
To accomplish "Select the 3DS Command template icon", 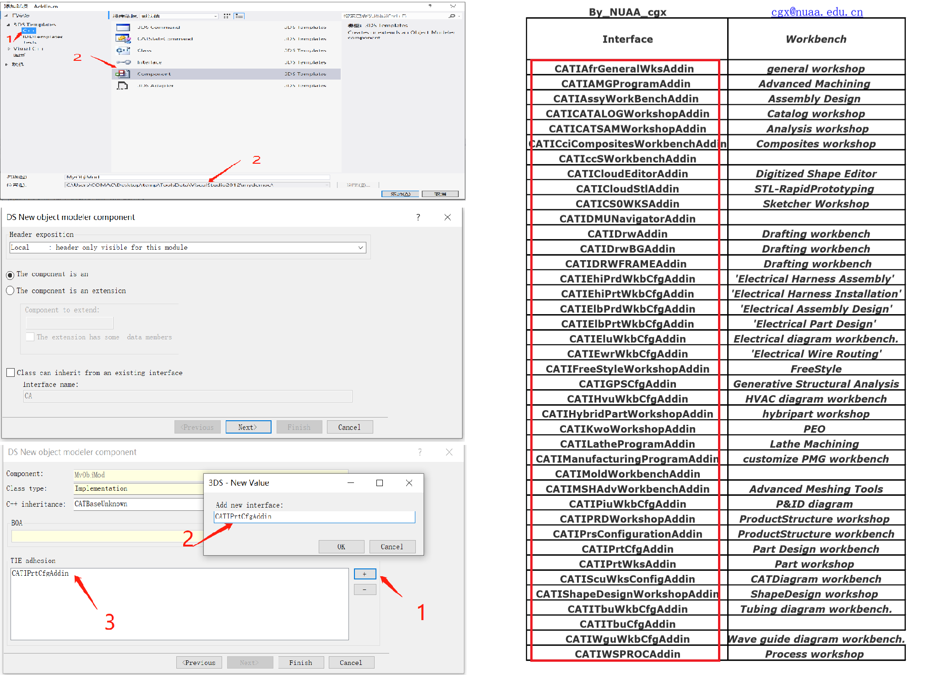I will click(x=123, y=27).
